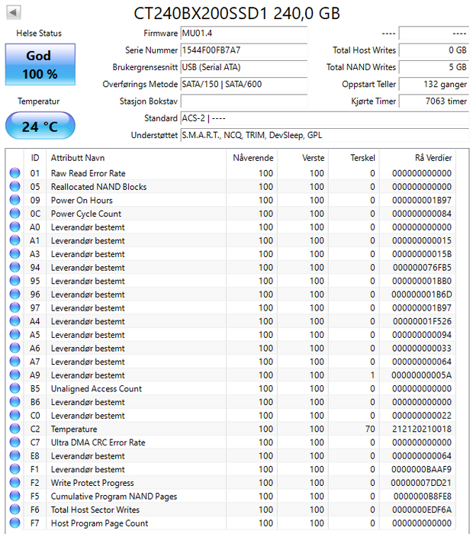Click the Kjørte Timer value field

[433, 101]
